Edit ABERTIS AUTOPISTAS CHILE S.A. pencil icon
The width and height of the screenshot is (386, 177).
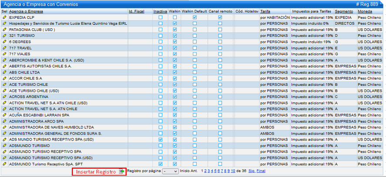point(4,66)
